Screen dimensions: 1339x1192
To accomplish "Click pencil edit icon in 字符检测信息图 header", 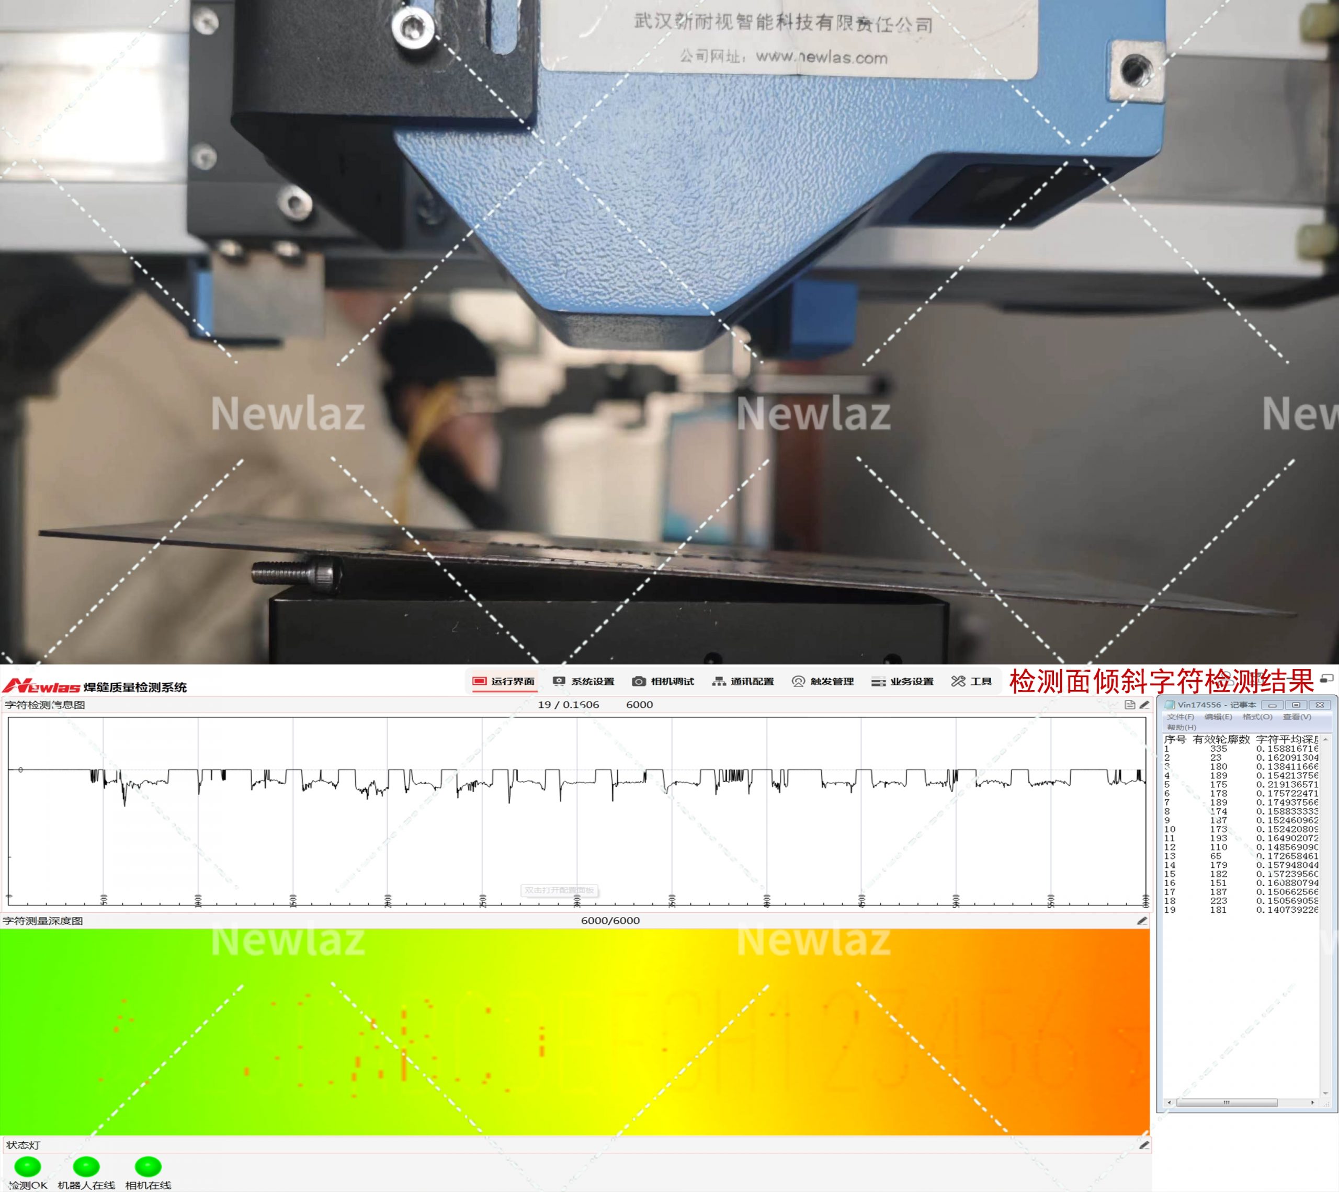I will (1144, 705).
